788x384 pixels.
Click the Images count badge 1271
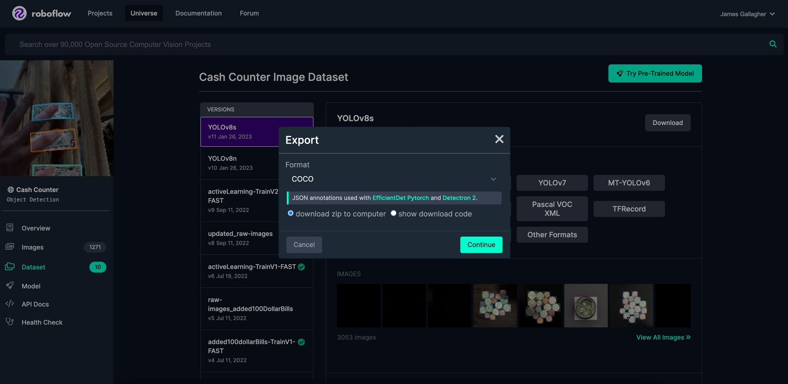coord(95,247)
